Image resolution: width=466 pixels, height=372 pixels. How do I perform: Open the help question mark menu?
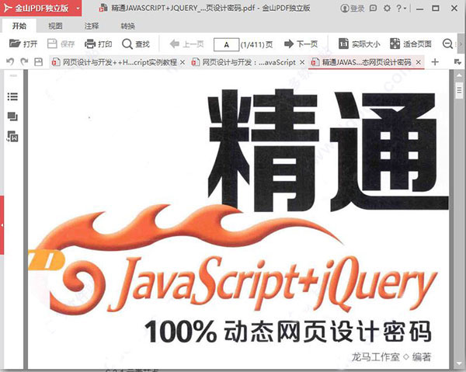pyautogui.click(x=401, y=9)
